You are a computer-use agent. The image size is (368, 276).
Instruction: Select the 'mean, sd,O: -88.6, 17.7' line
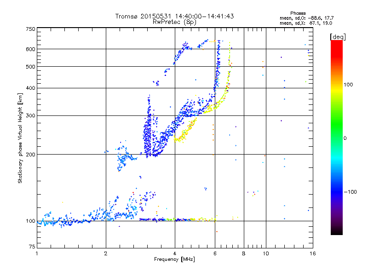[306, 18]
